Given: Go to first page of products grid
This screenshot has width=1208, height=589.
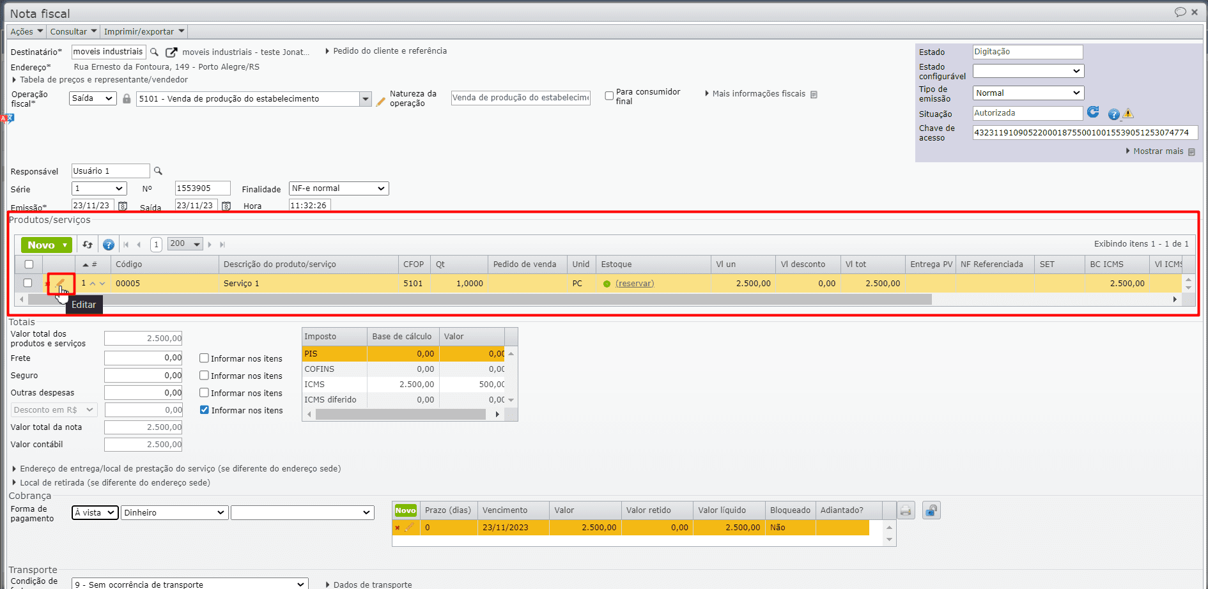Looking at the screenshot, I should click(126, 245).
